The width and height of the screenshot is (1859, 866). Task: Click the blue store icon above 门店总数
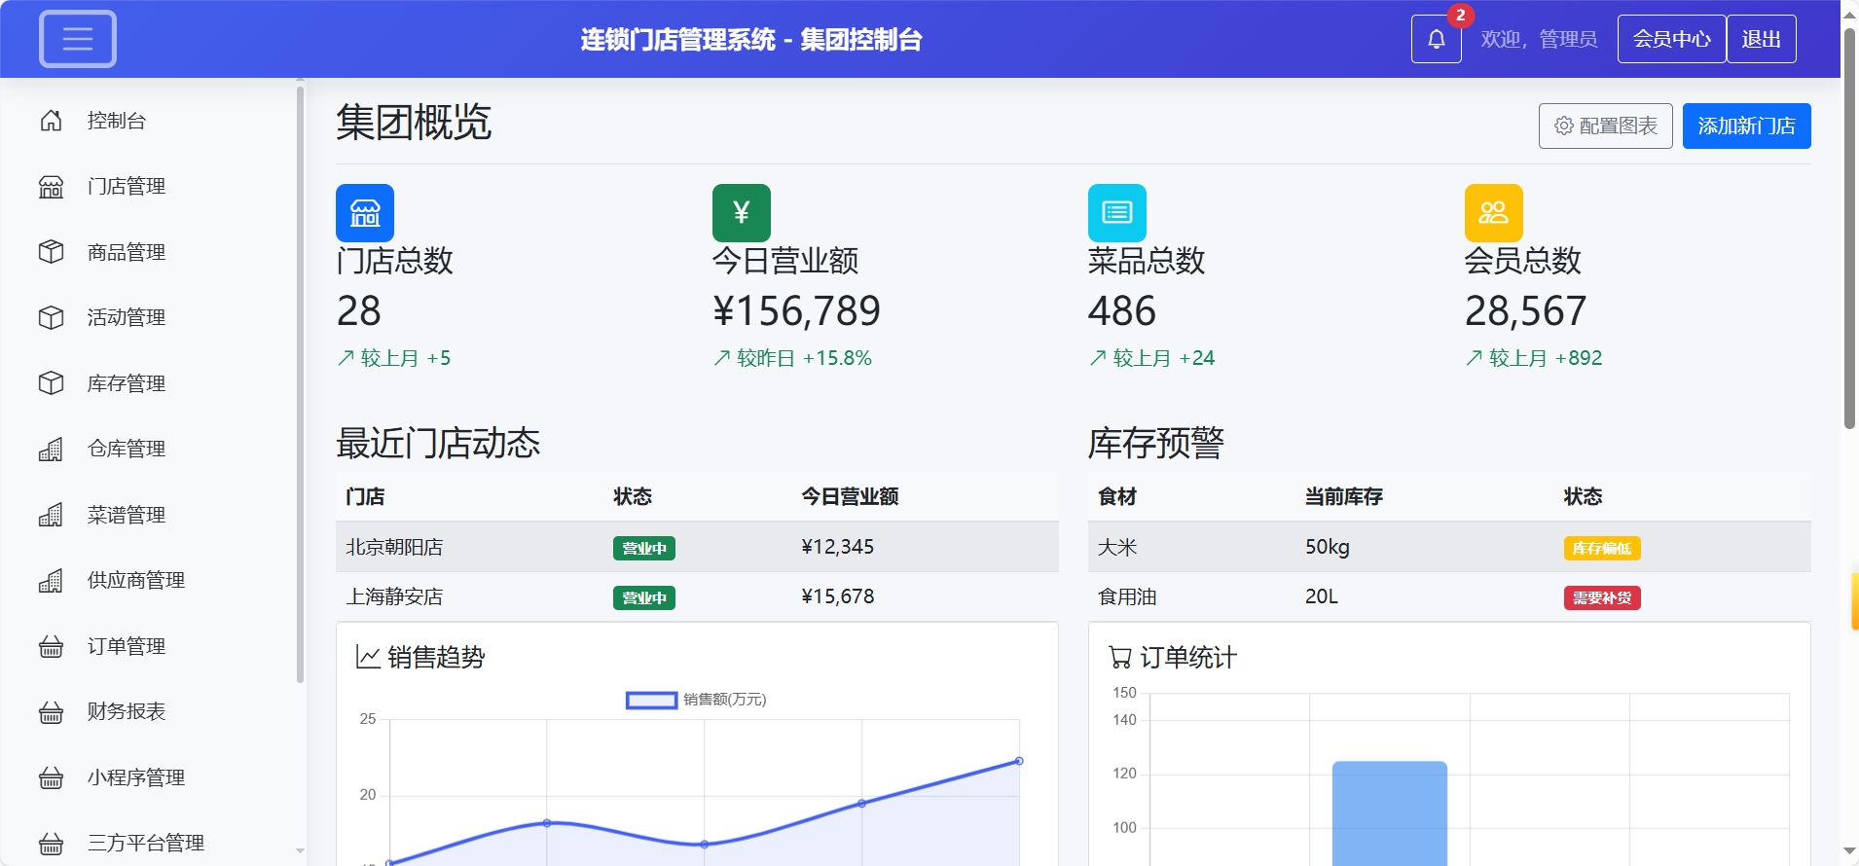365,212
